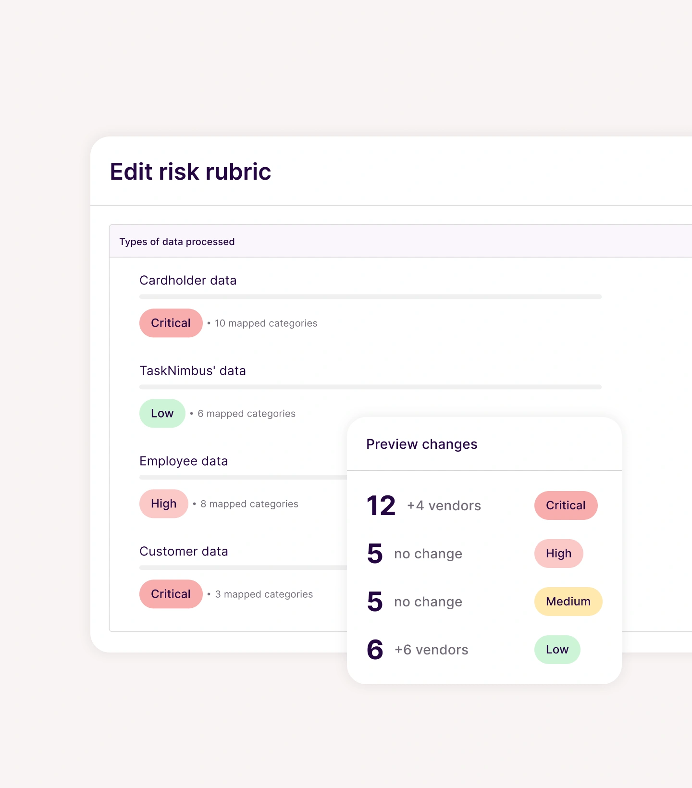Click the Low badge under TaskNimbus' data
Viewport: 692px width, 788px height.
click(162, 413)
